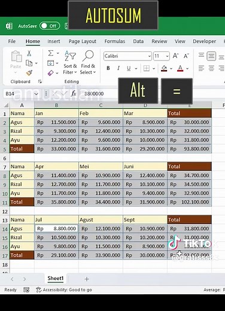Screen dimensions: 225x311
Task: Switch to the Formulas tab
Action: click(x=115, y=41)
